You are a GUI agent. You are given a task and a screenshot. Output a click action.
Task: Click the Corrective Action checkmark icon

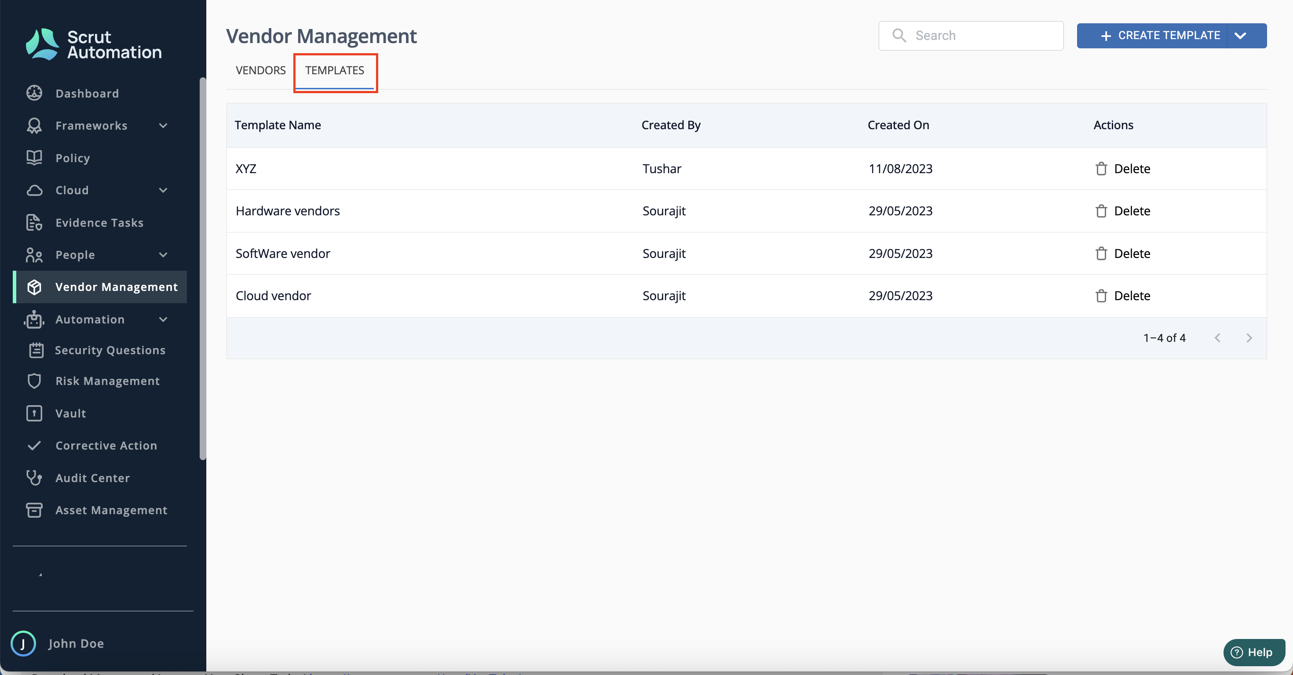34,445
